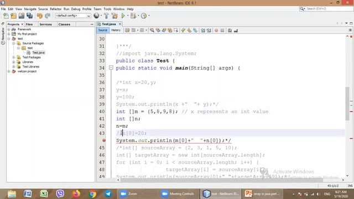Click the New File toolbar icon
Screen dimensions: 354x199
(6, 16)
